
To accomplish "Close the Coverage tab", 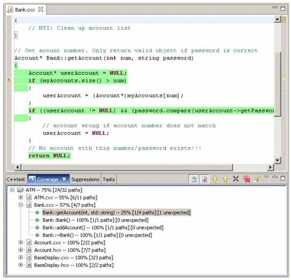I will (x=64, y=179).
